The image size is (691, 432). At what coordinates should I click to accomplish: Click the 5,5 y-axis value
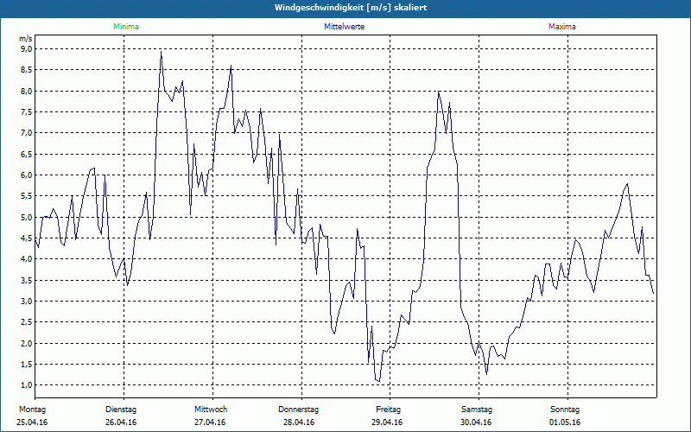[x=27, y=196]
